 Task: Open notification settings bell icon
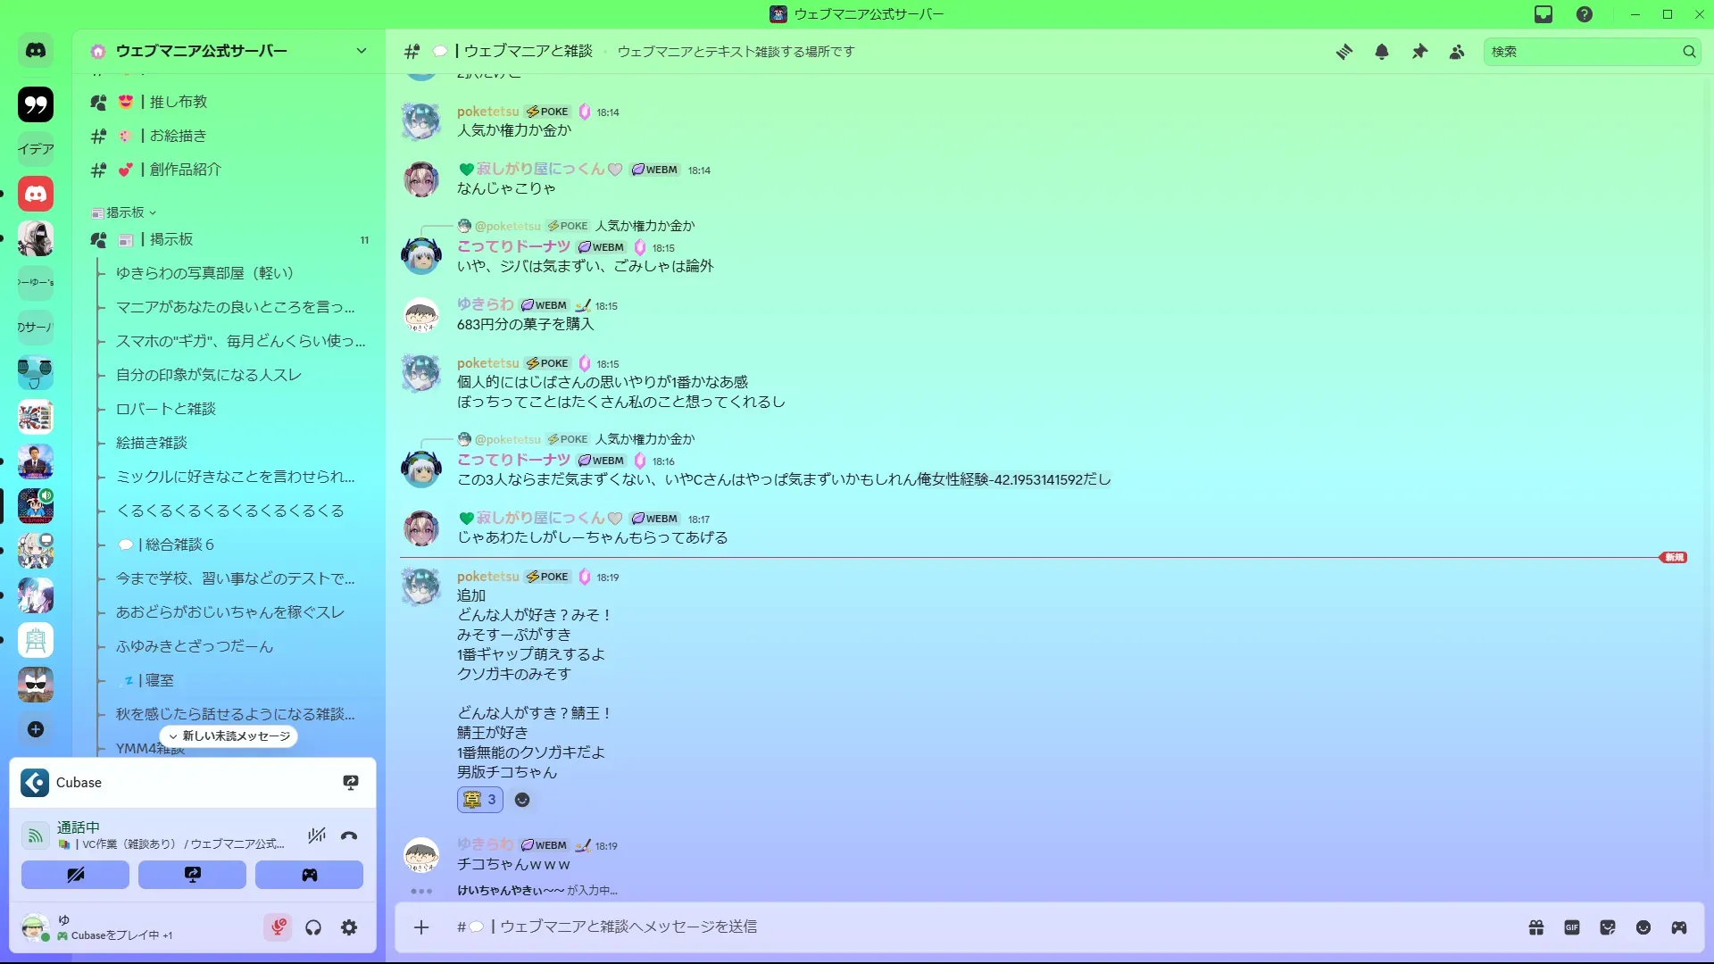coord(1381,52)
